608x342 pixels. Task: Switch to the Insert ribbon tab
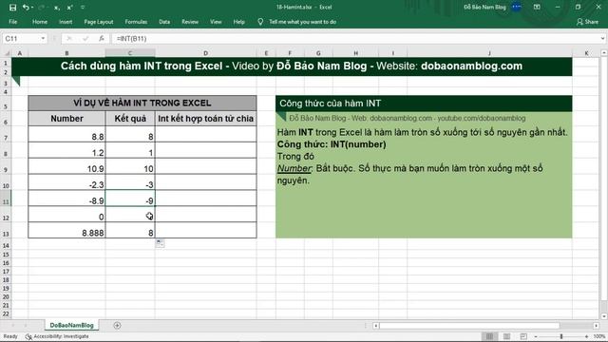[66, 22]
